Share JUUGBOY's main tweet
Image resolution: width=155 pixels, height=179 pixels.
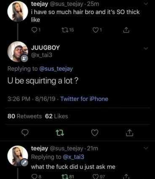tap(129, 133)
